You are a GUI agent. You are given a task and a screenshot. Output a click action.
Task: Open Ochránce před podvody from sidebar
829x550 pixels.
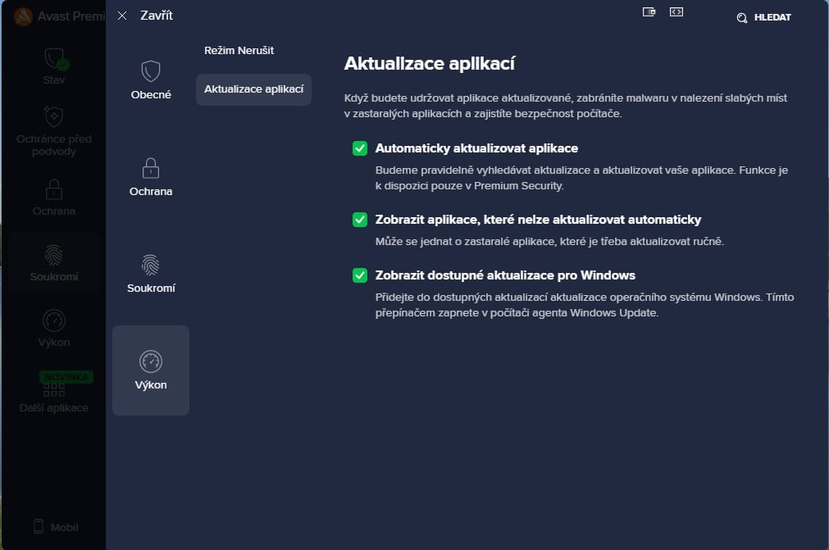[53, 117]
